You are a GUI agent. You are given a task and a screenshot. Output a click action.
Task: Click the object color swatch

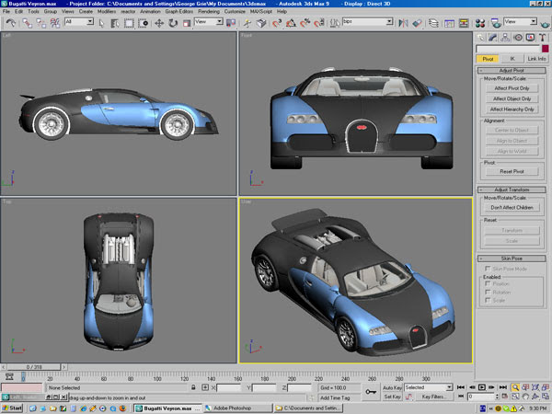click(545, 48)
